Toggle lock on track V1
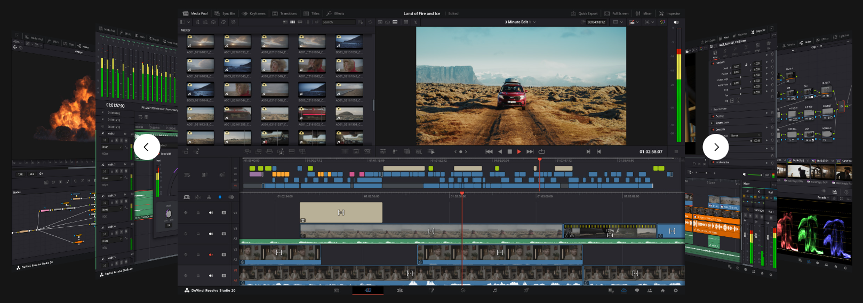The height and width of the screenshot is (303, 863). [x=198, y=275]
